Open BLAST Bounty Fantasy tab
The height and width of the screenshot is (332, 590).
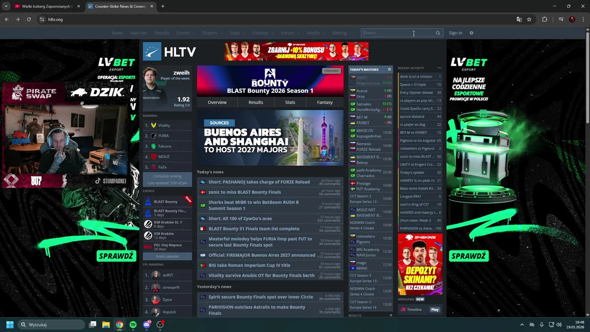(325, 102)
